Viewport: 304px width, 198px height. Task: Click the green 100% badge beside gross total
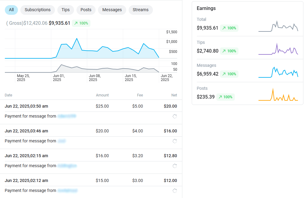[81, 23]
